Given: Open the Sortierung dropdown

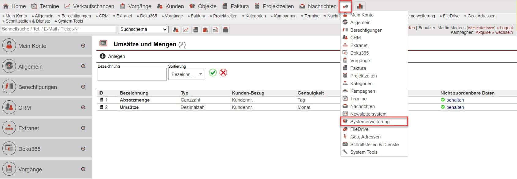Looking at the screenshot, I should point(186,74).
